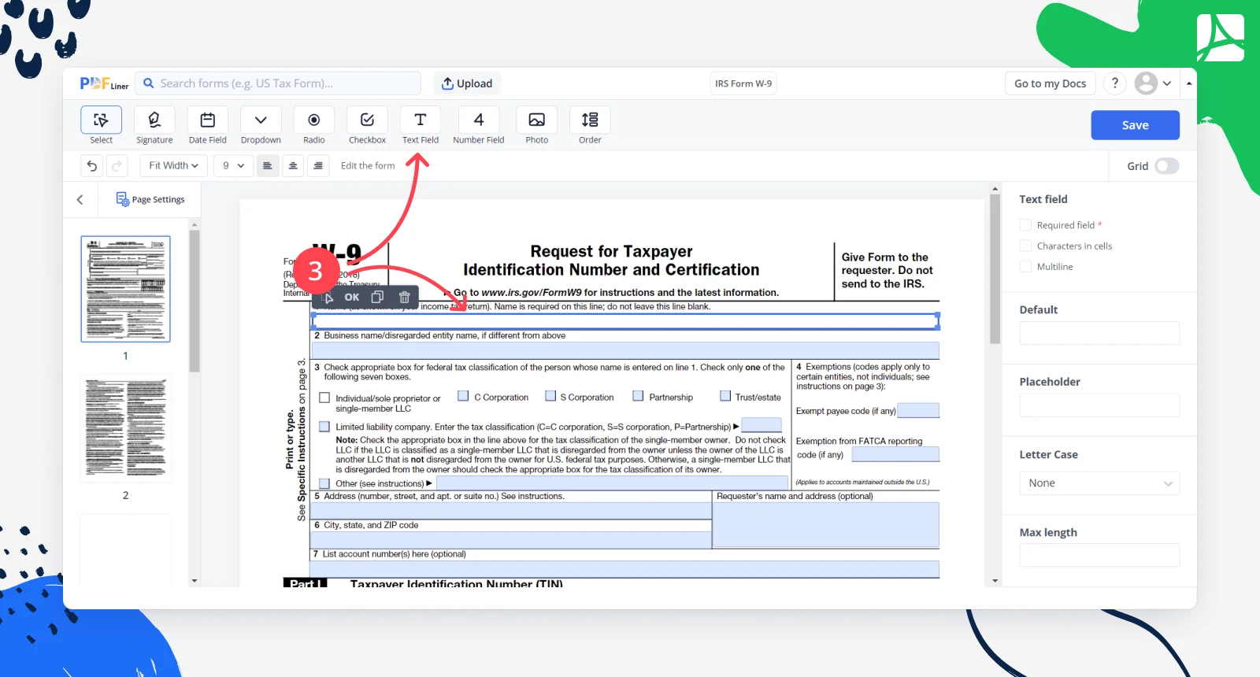Viewport: 1260px width, 677px height.
Task: Click the Address field on line 5
Action: (512, 511)
